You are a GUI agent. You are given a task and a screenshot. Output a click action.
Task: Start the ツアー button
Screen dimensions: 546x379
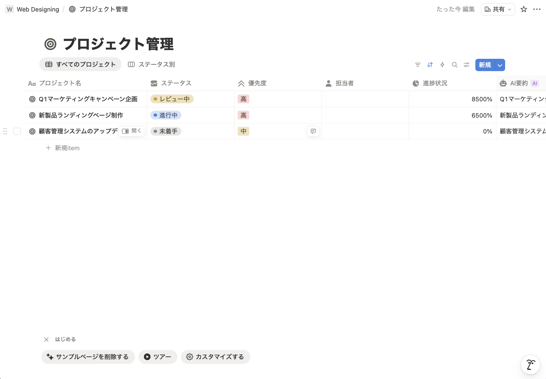pyautogui.click(x=158, y=357)
